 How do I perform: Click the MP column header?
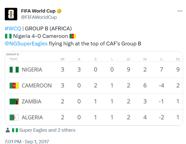pos(62,59)
